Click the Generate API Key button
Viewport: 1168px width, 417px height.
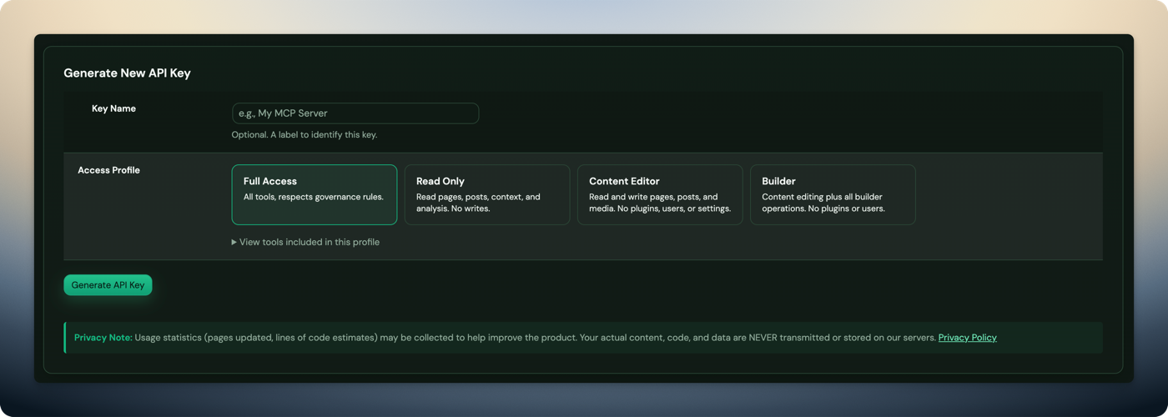click(108, 285)
